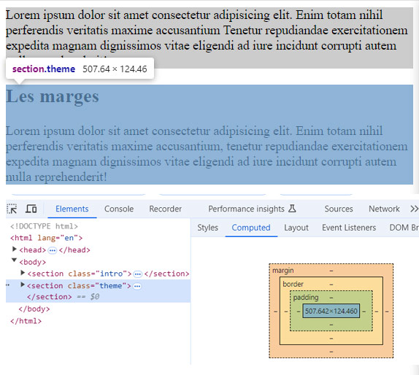Open the Sources tab
419x375 pixels.
click(339, 209)
